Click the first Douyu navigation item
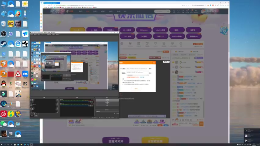260x146 pixels. [81, 11]
